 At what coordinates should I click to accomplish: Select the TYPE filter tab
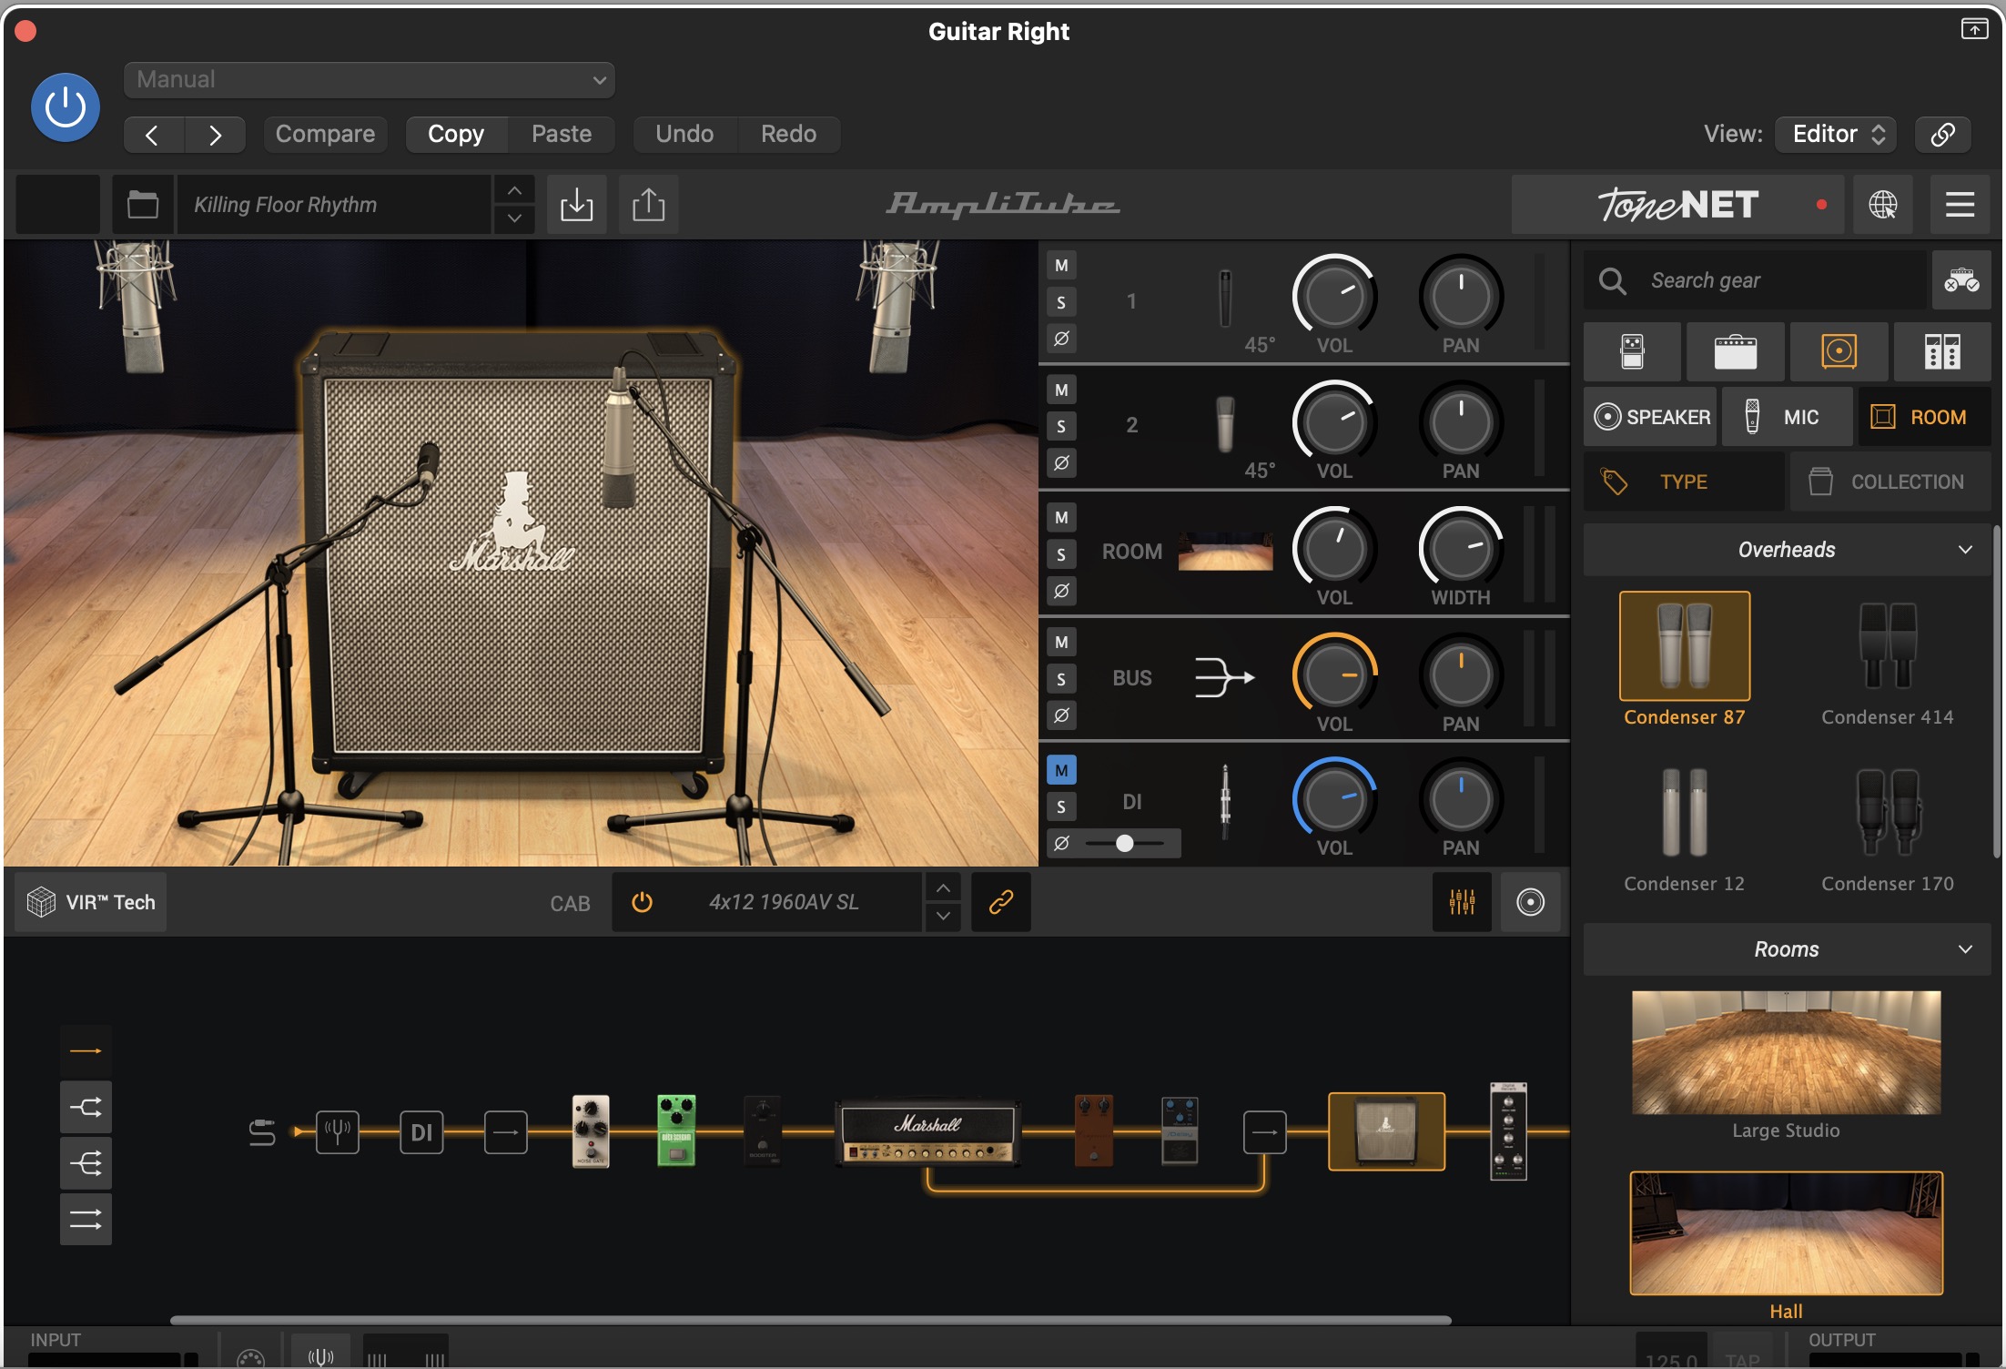tap(1684, 482)
